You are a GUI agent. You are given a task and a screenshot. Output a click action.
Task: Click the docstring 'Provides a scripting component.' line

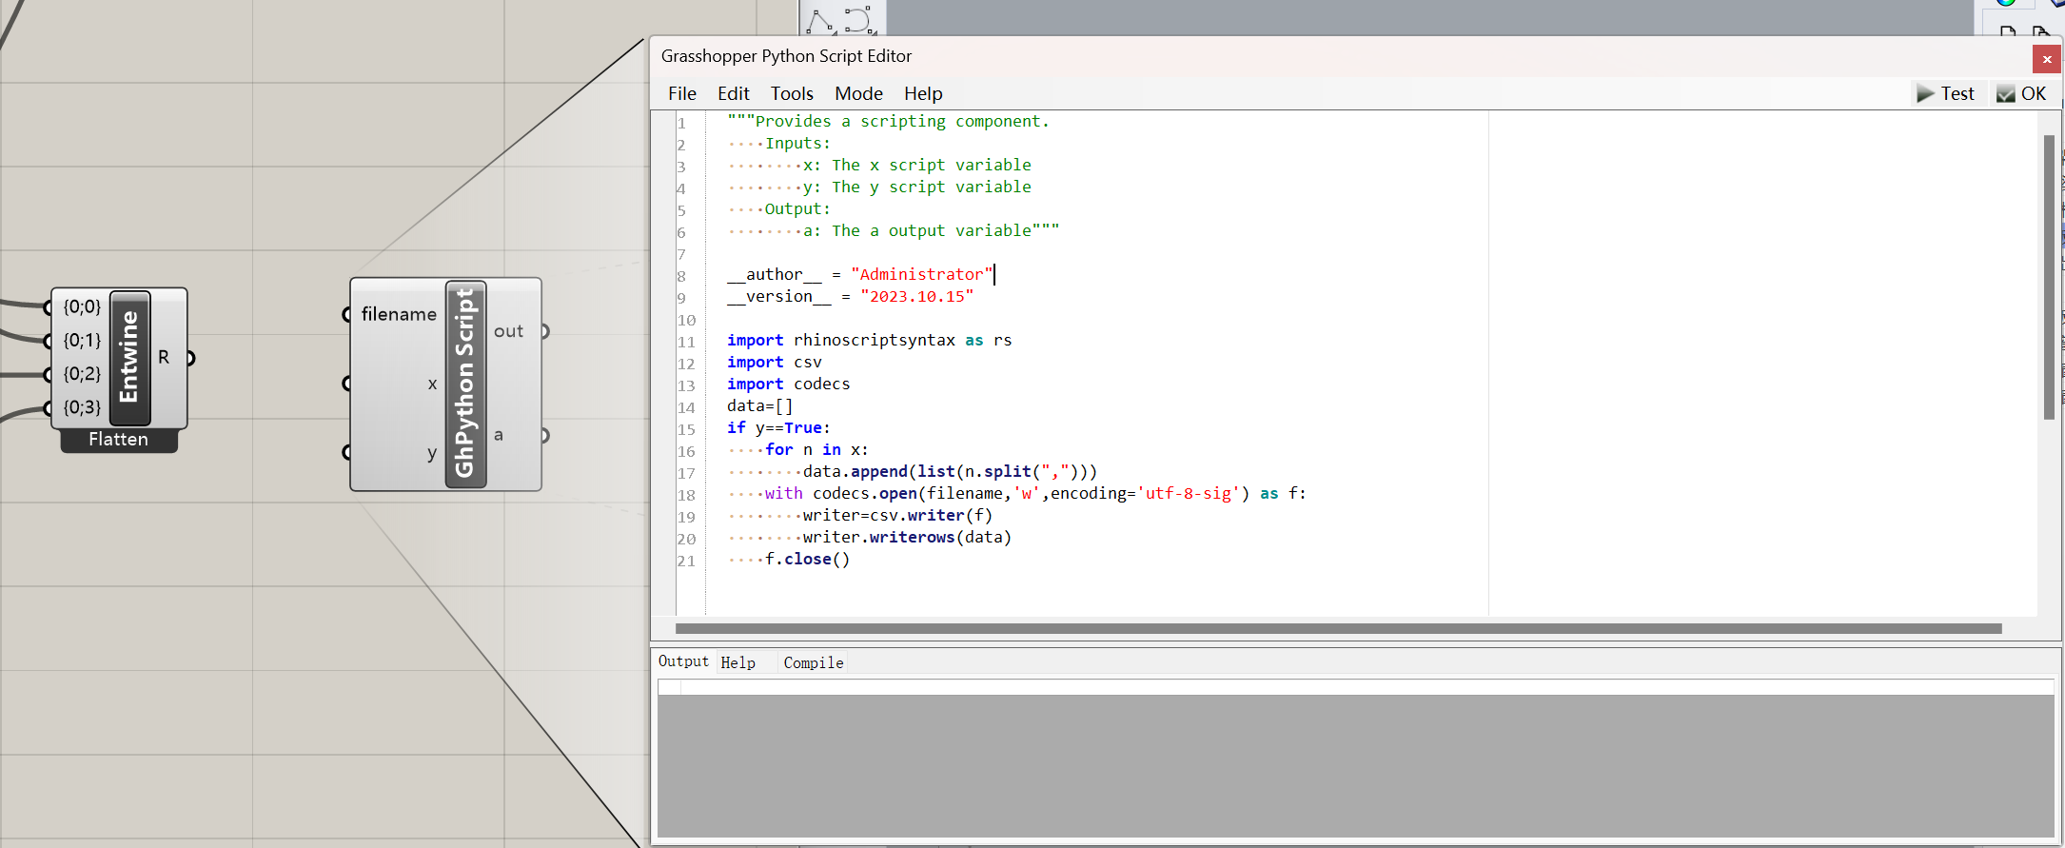[x=888, y=121]
